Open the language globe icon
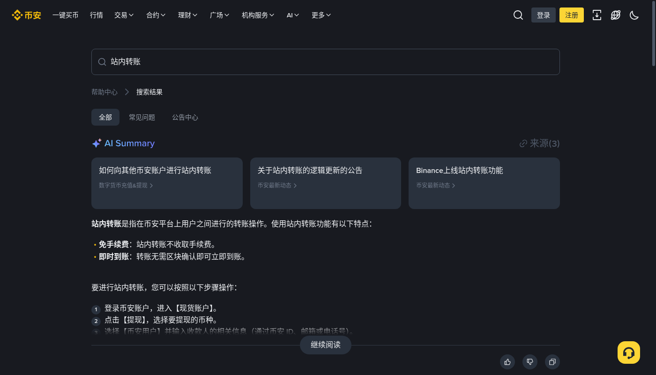Viewport: 656px width, 375px height. pyautogui.click(x=616, y=15)
